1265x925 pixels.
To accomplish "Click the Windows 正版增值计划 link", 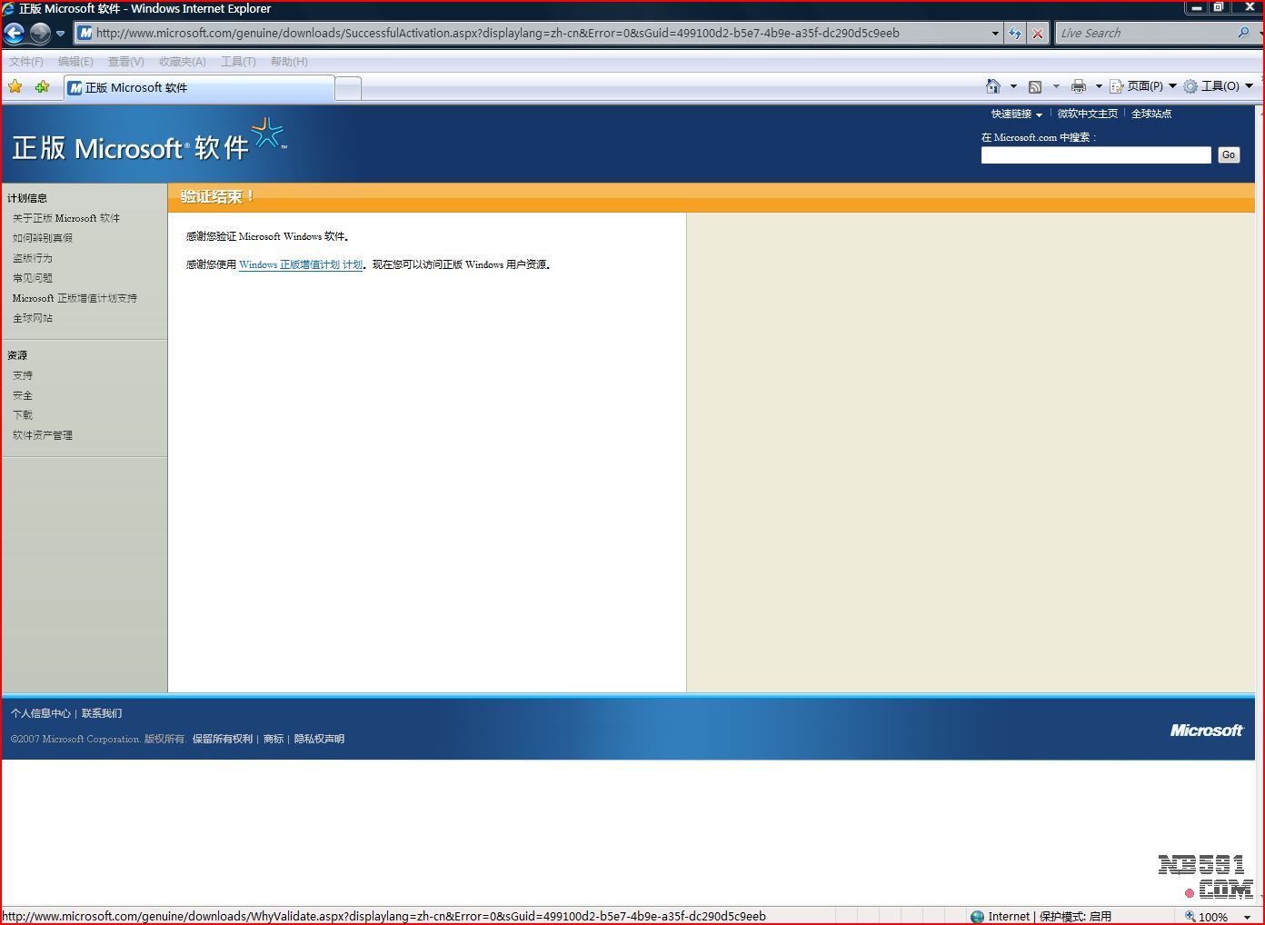I will [x=300, y=264].
